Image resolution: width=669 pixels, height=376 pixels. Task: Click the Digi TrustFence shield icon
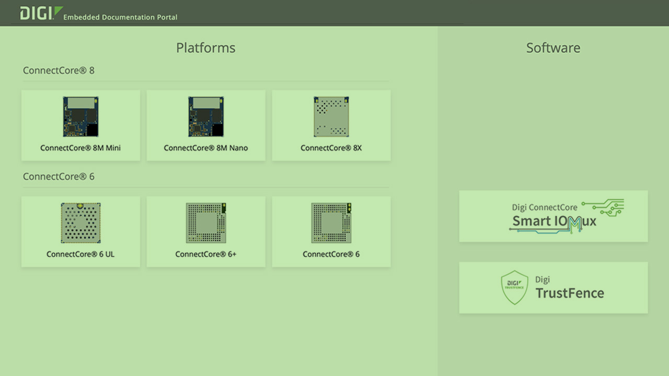(x=514, y=287)
